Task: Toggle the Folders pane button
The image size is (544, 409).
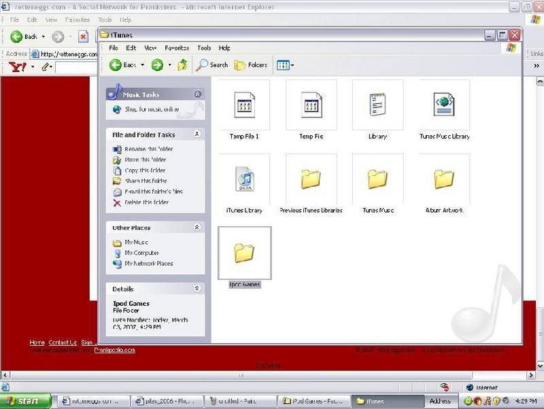Action: tap(251, 65)
